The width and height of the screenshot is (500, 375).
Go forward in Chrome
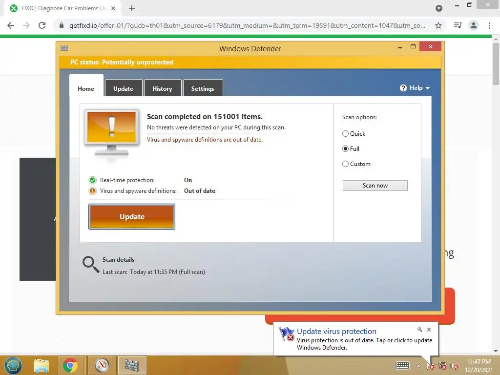(x=26, y=25)
